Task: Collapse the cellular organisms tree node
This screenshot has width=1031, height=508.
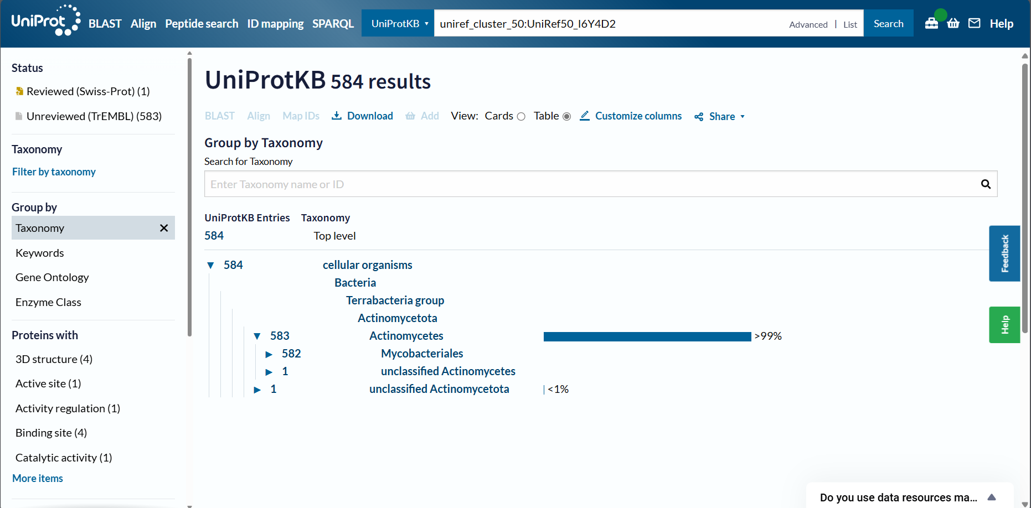Action: (210, 265)
